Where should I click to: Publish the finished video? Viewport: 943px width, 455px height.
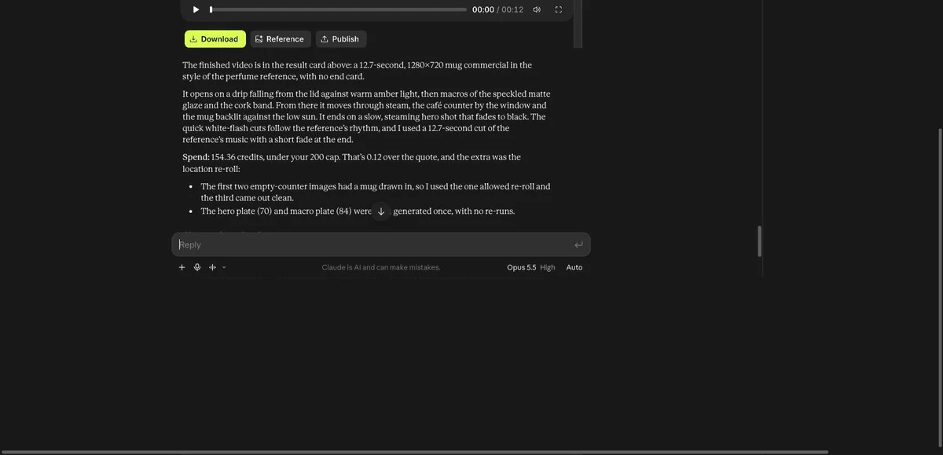pos(341,39)
